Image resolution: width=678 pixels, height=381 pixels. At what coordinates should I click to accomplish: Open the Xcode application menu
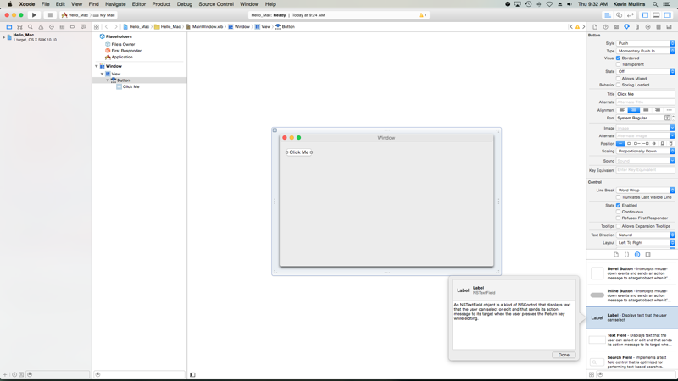pos(27,4)
